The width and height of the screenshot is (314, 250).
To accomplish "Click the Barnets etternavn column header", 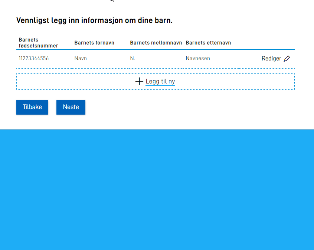I will coord(208,43).
